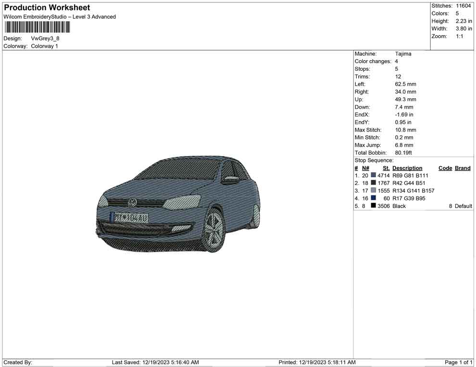
Task: Click the dark swatch icon in stop row 2
Action: [374, 183]
